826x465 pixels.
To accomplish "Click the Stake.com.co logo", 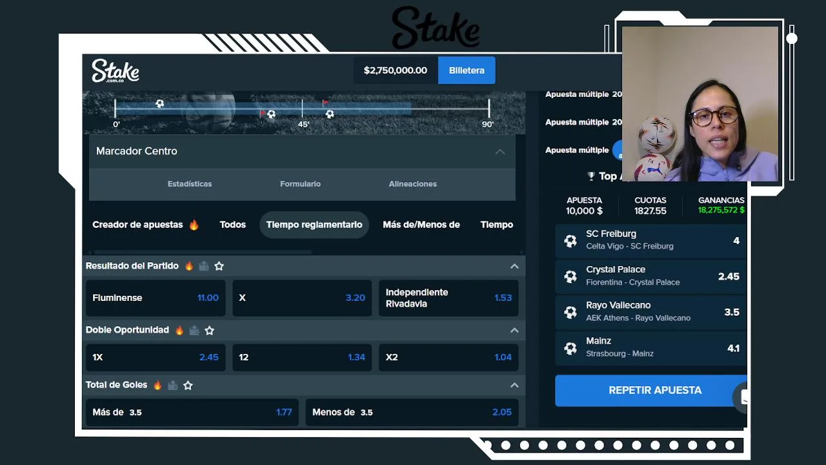I will pyautogui.click(x=116, y=70).
